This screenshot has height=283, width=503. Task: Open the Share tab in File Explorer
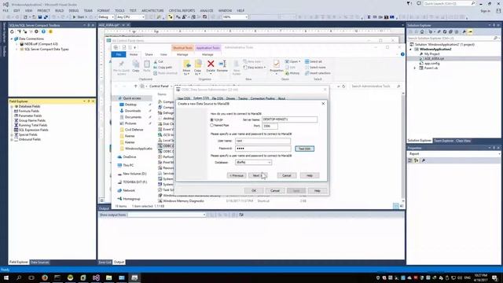[x=149, y=54]
